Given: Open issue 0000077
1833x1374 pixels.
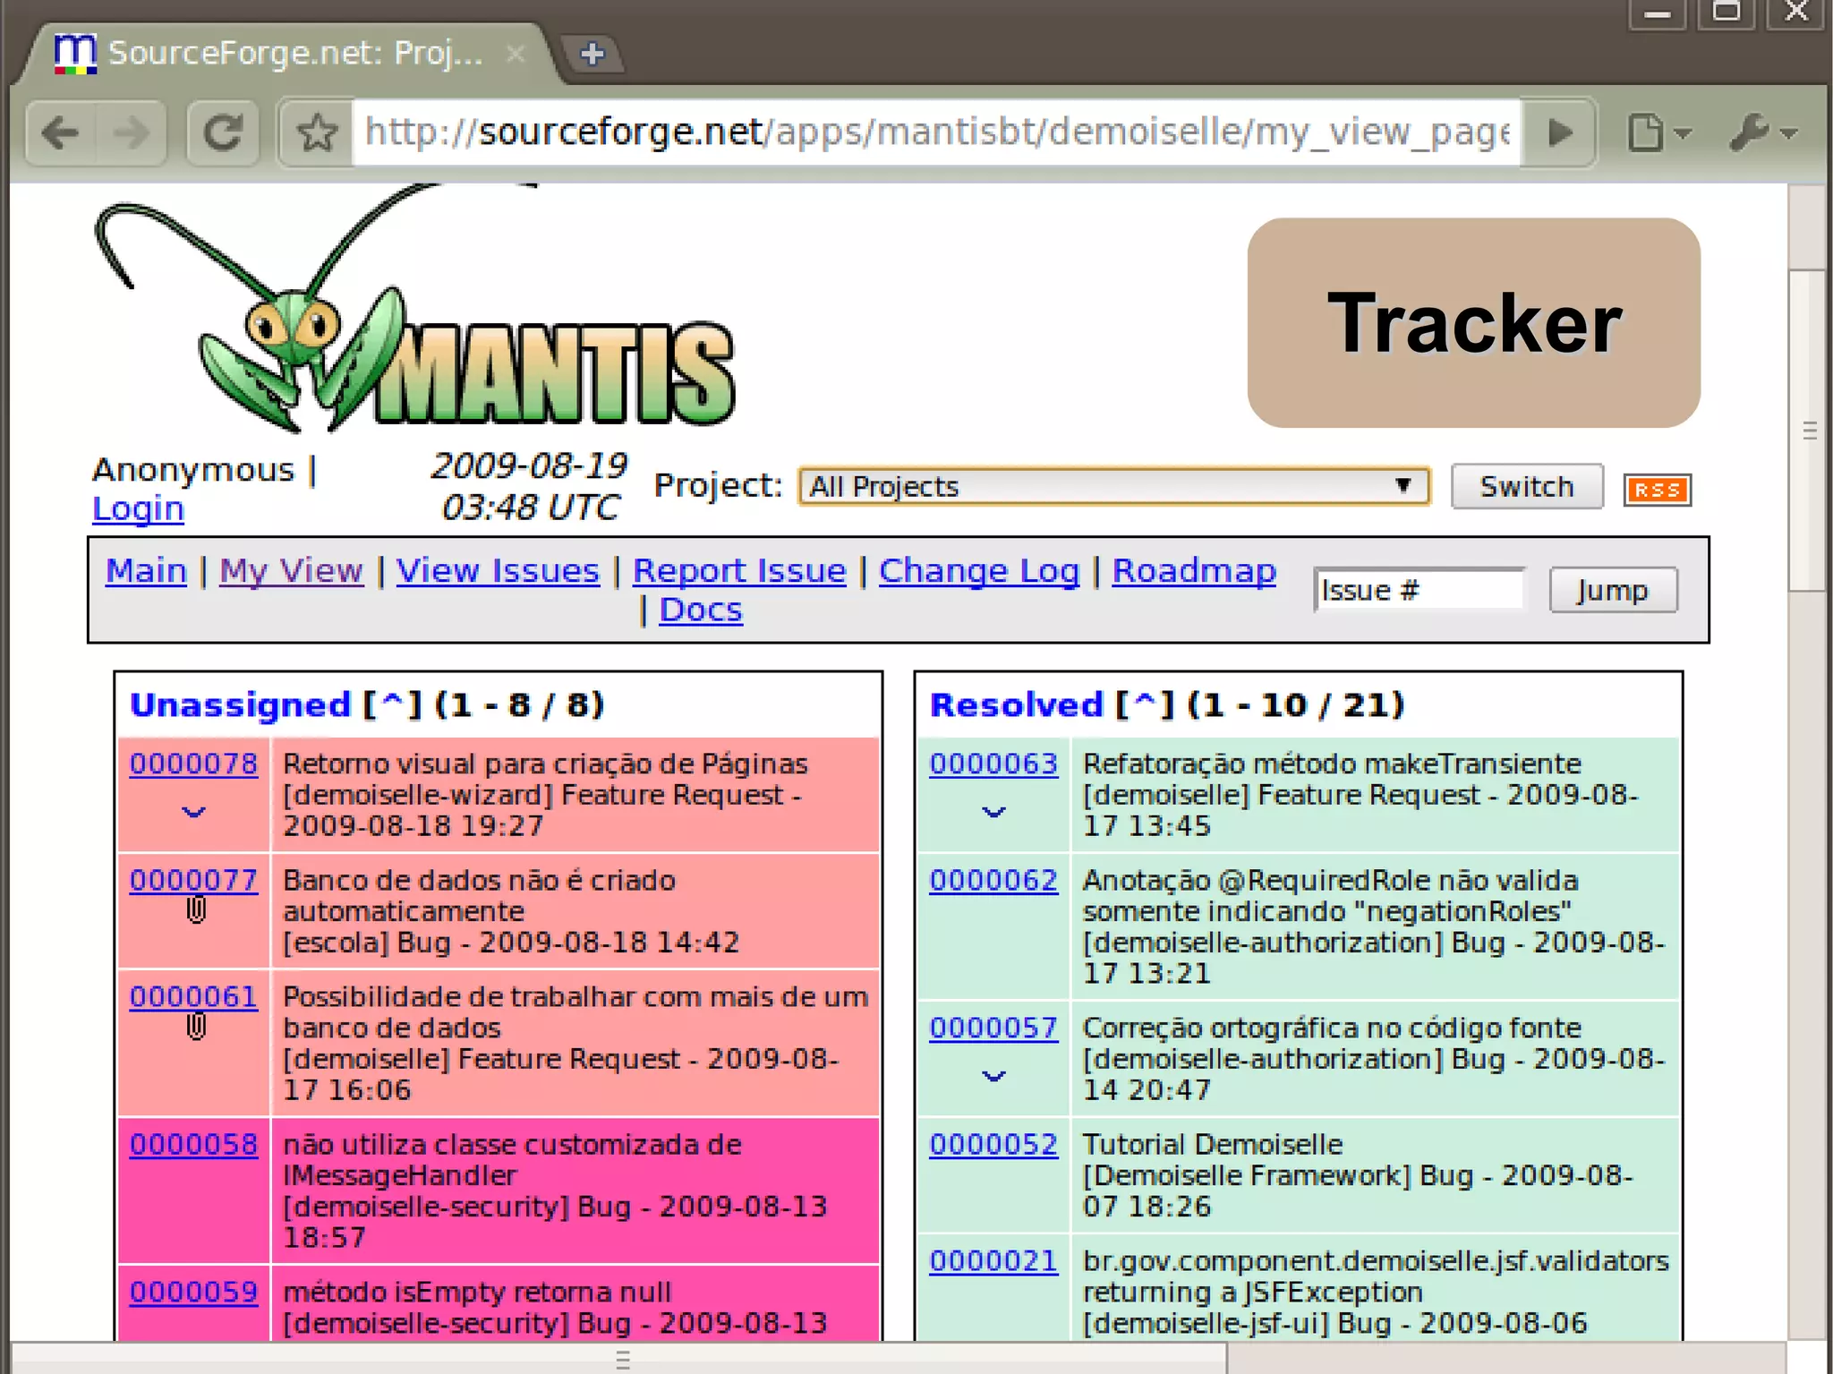Looking at the screenshot, I should click(193, 880).
